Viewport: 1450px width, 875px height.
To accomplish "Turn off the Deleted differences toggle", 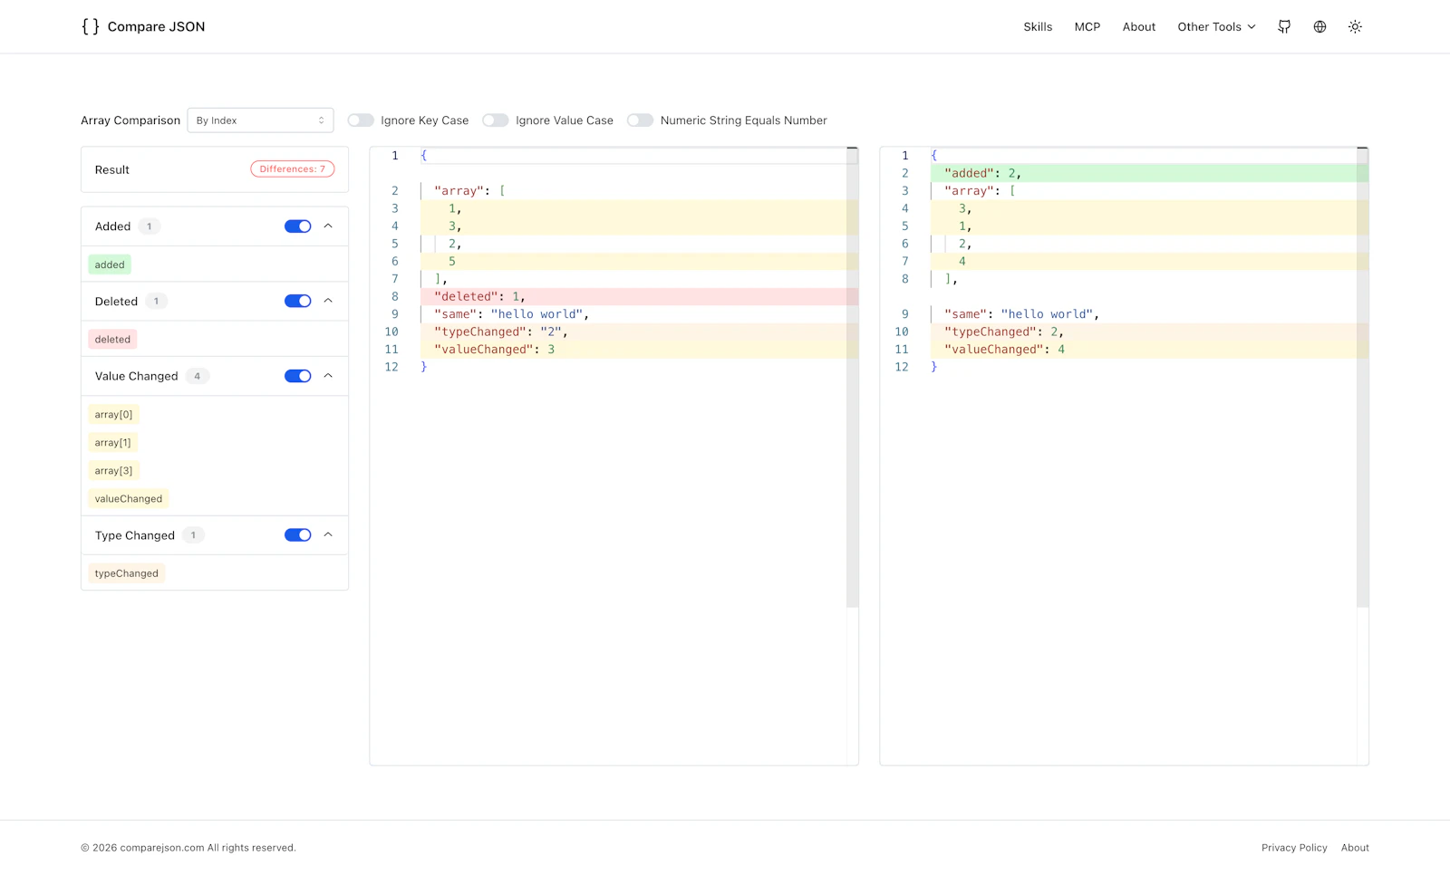I will coord(297,302).
